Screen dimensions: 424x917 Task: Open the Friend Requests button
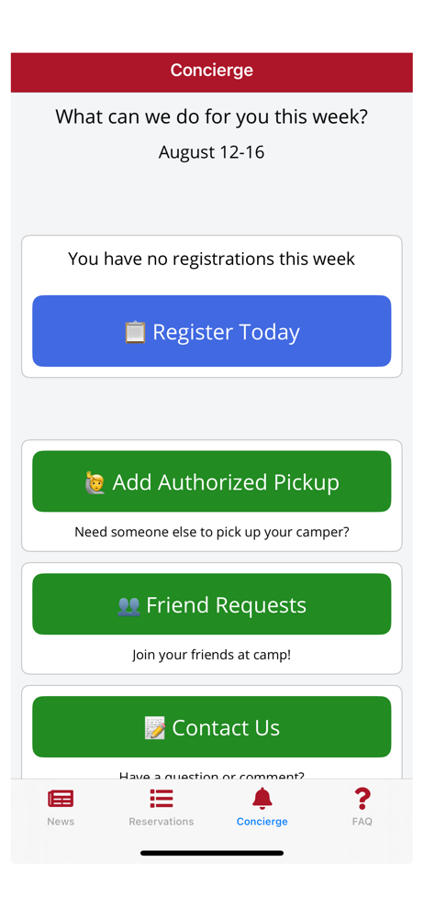point(211,604)
